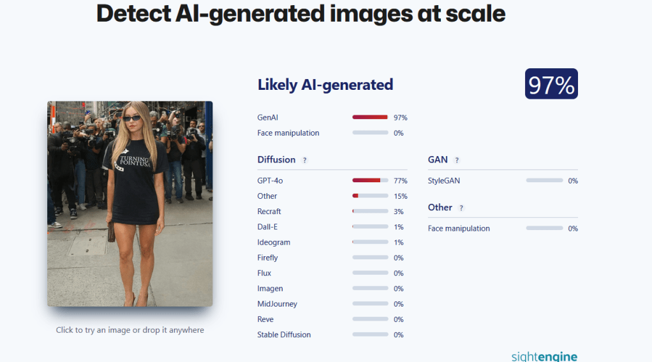The image size is (652, 362).
Task: Click the 'Detect AI-generated images at scale' title
Action: click(301, 13)
